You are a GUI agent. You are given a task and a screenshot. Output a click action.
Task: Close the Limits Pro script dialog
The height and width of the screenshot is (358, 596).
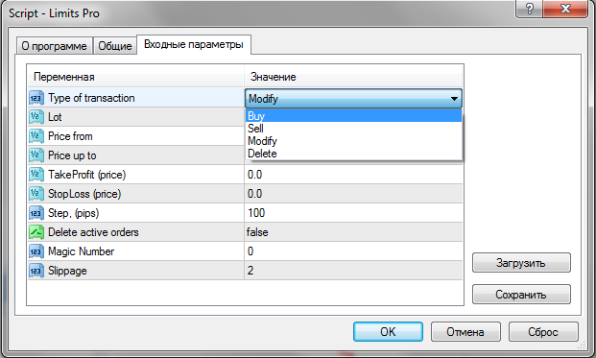565,9
